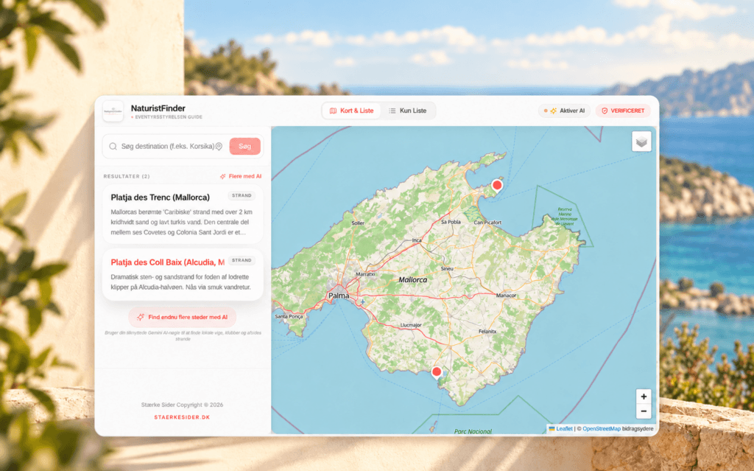Click the Flere med AI link

pyautogui.click(x=241, y=176)
